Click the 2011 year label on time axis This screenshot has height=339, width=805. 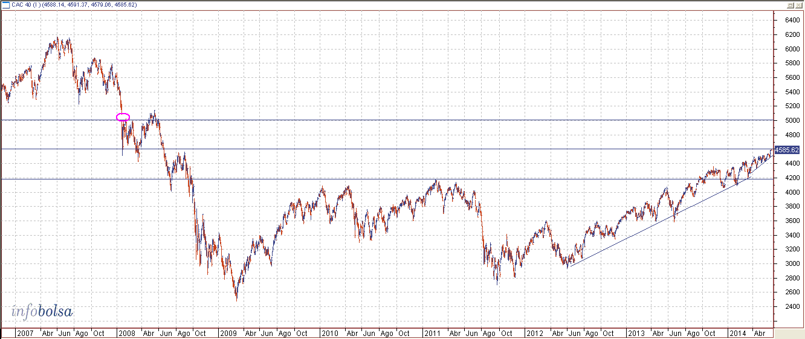point(432,334)
